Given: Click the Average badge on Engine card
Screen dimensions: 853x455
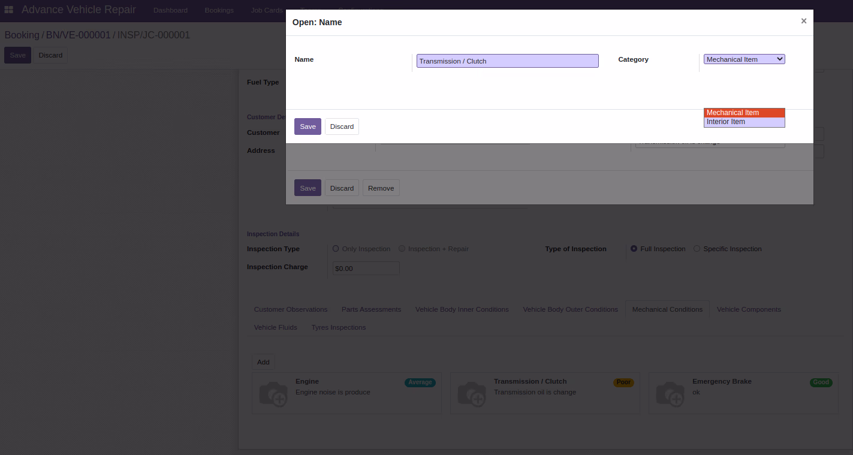Looking at the screenshot, I should (x=420, y=382).
